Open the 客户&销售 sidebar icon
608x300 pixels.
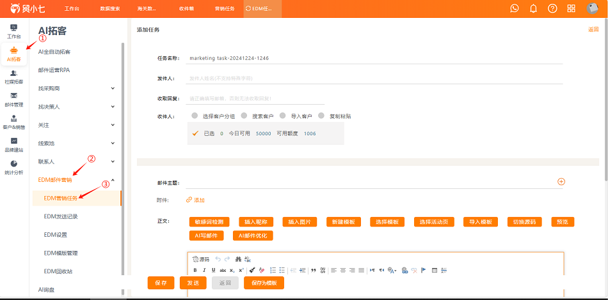tap(13, 122)
